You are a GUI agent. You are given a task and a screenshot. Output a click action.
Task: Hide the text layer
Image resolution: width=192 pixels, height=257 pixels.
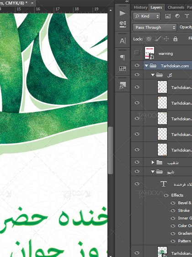(137, 184)
